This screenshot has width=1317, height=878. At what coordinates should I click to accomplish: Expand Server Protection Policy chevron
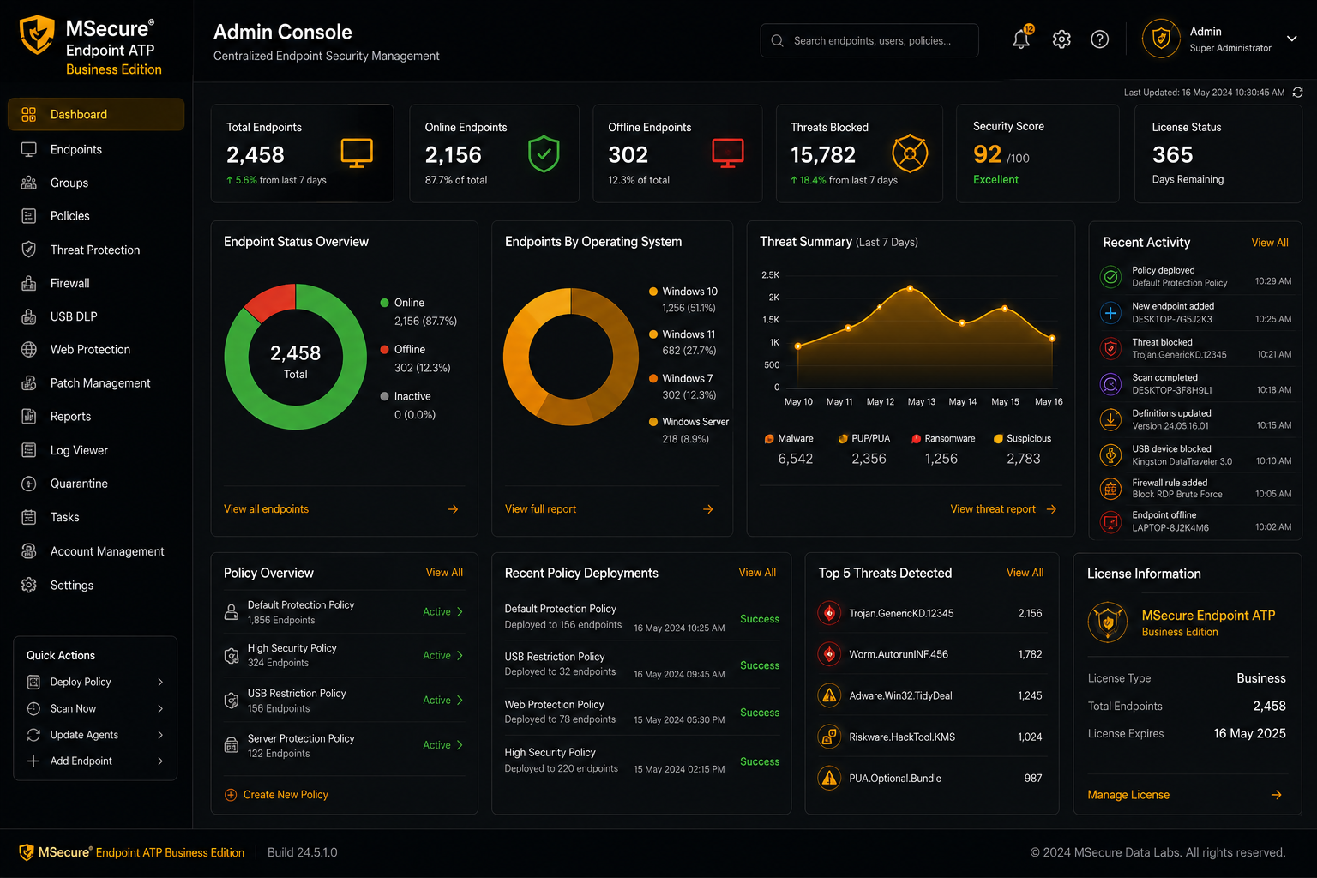pyautogui.click(x=460, y=744)
